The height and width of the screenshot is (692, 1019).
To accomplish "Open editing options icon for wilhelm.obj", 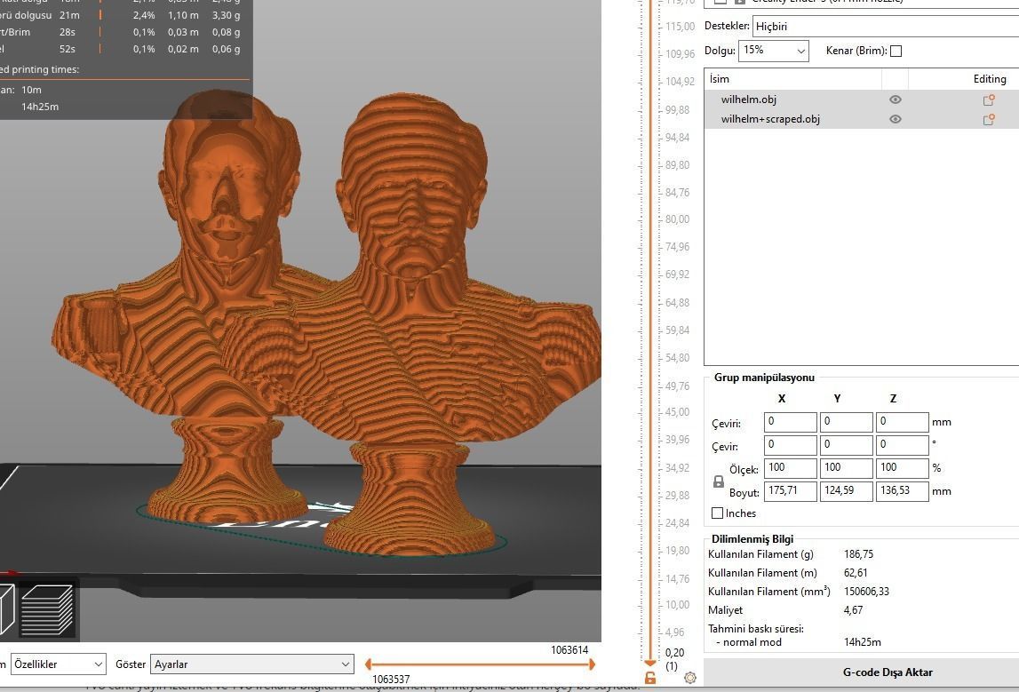I will coord(989,100).
